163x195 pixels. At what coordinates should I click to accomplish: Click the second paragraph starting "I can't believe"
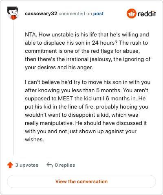(x=88, y=111)
